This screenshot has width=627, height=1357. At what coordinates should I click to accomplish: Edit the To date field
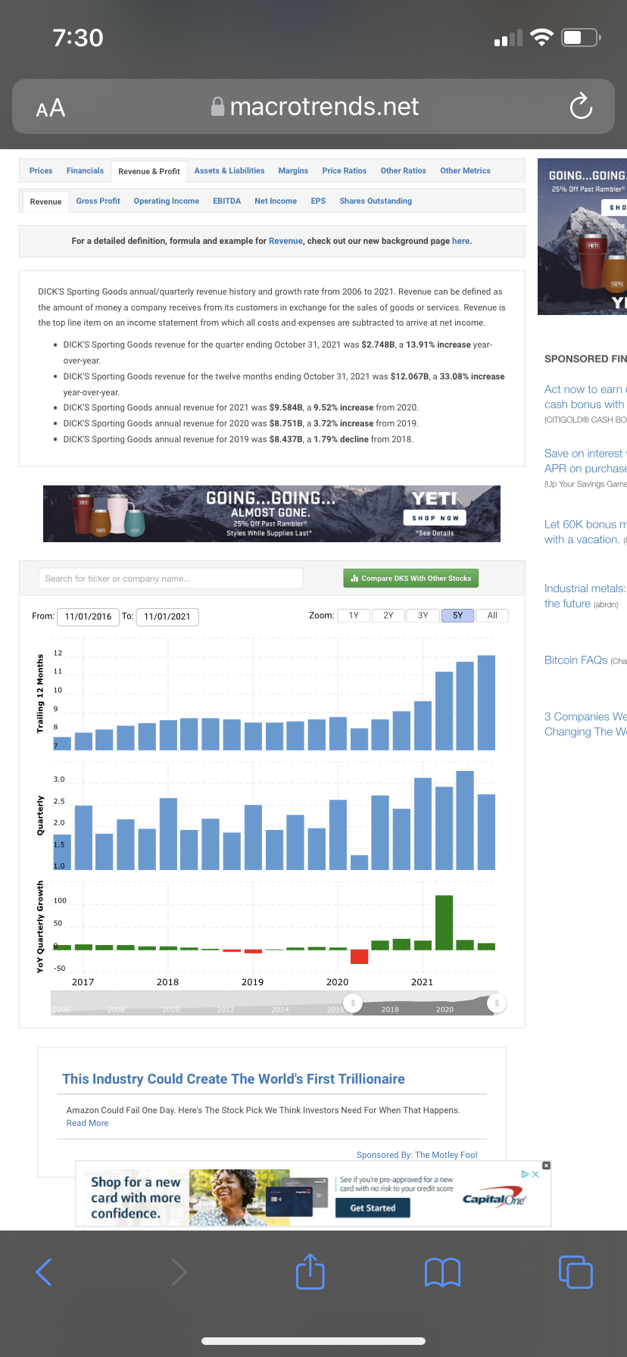click(167, 616)
